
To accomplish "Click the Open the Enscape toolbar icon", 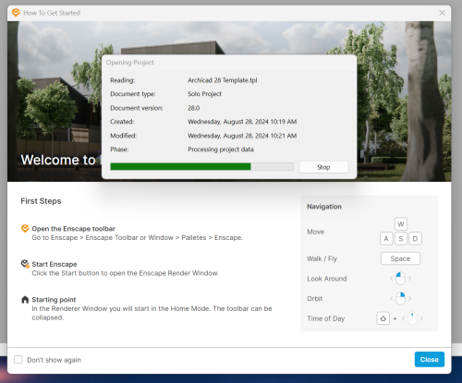I will tap(25, 229).
